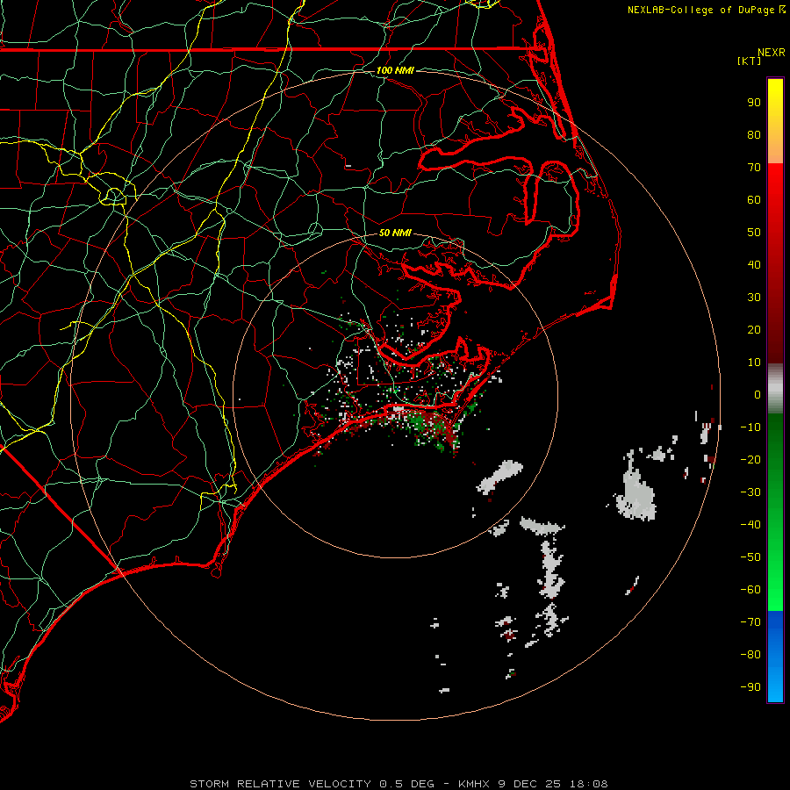Click the -40 legend value

[x=750, y=525]
